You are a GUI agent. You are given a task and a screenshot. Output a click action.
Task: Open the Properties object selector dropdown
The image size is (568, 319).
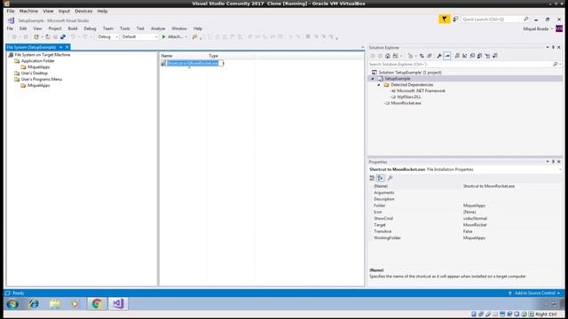[560, 169]
